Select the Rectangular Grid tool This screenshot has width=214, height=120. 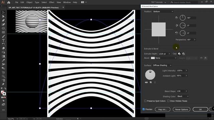pos(3,32)
